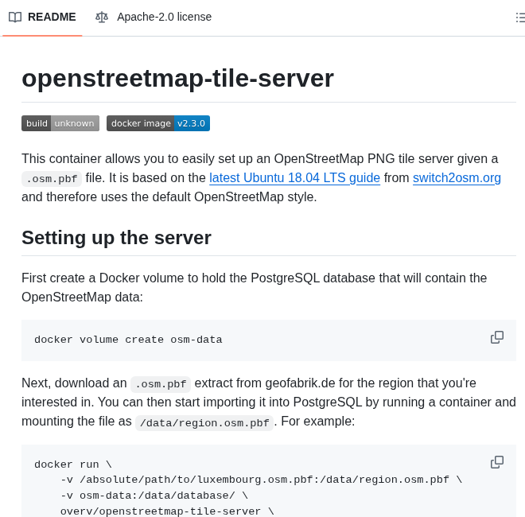
Task: Click the docker volume create osm-data code
Action: coord(128,340)
